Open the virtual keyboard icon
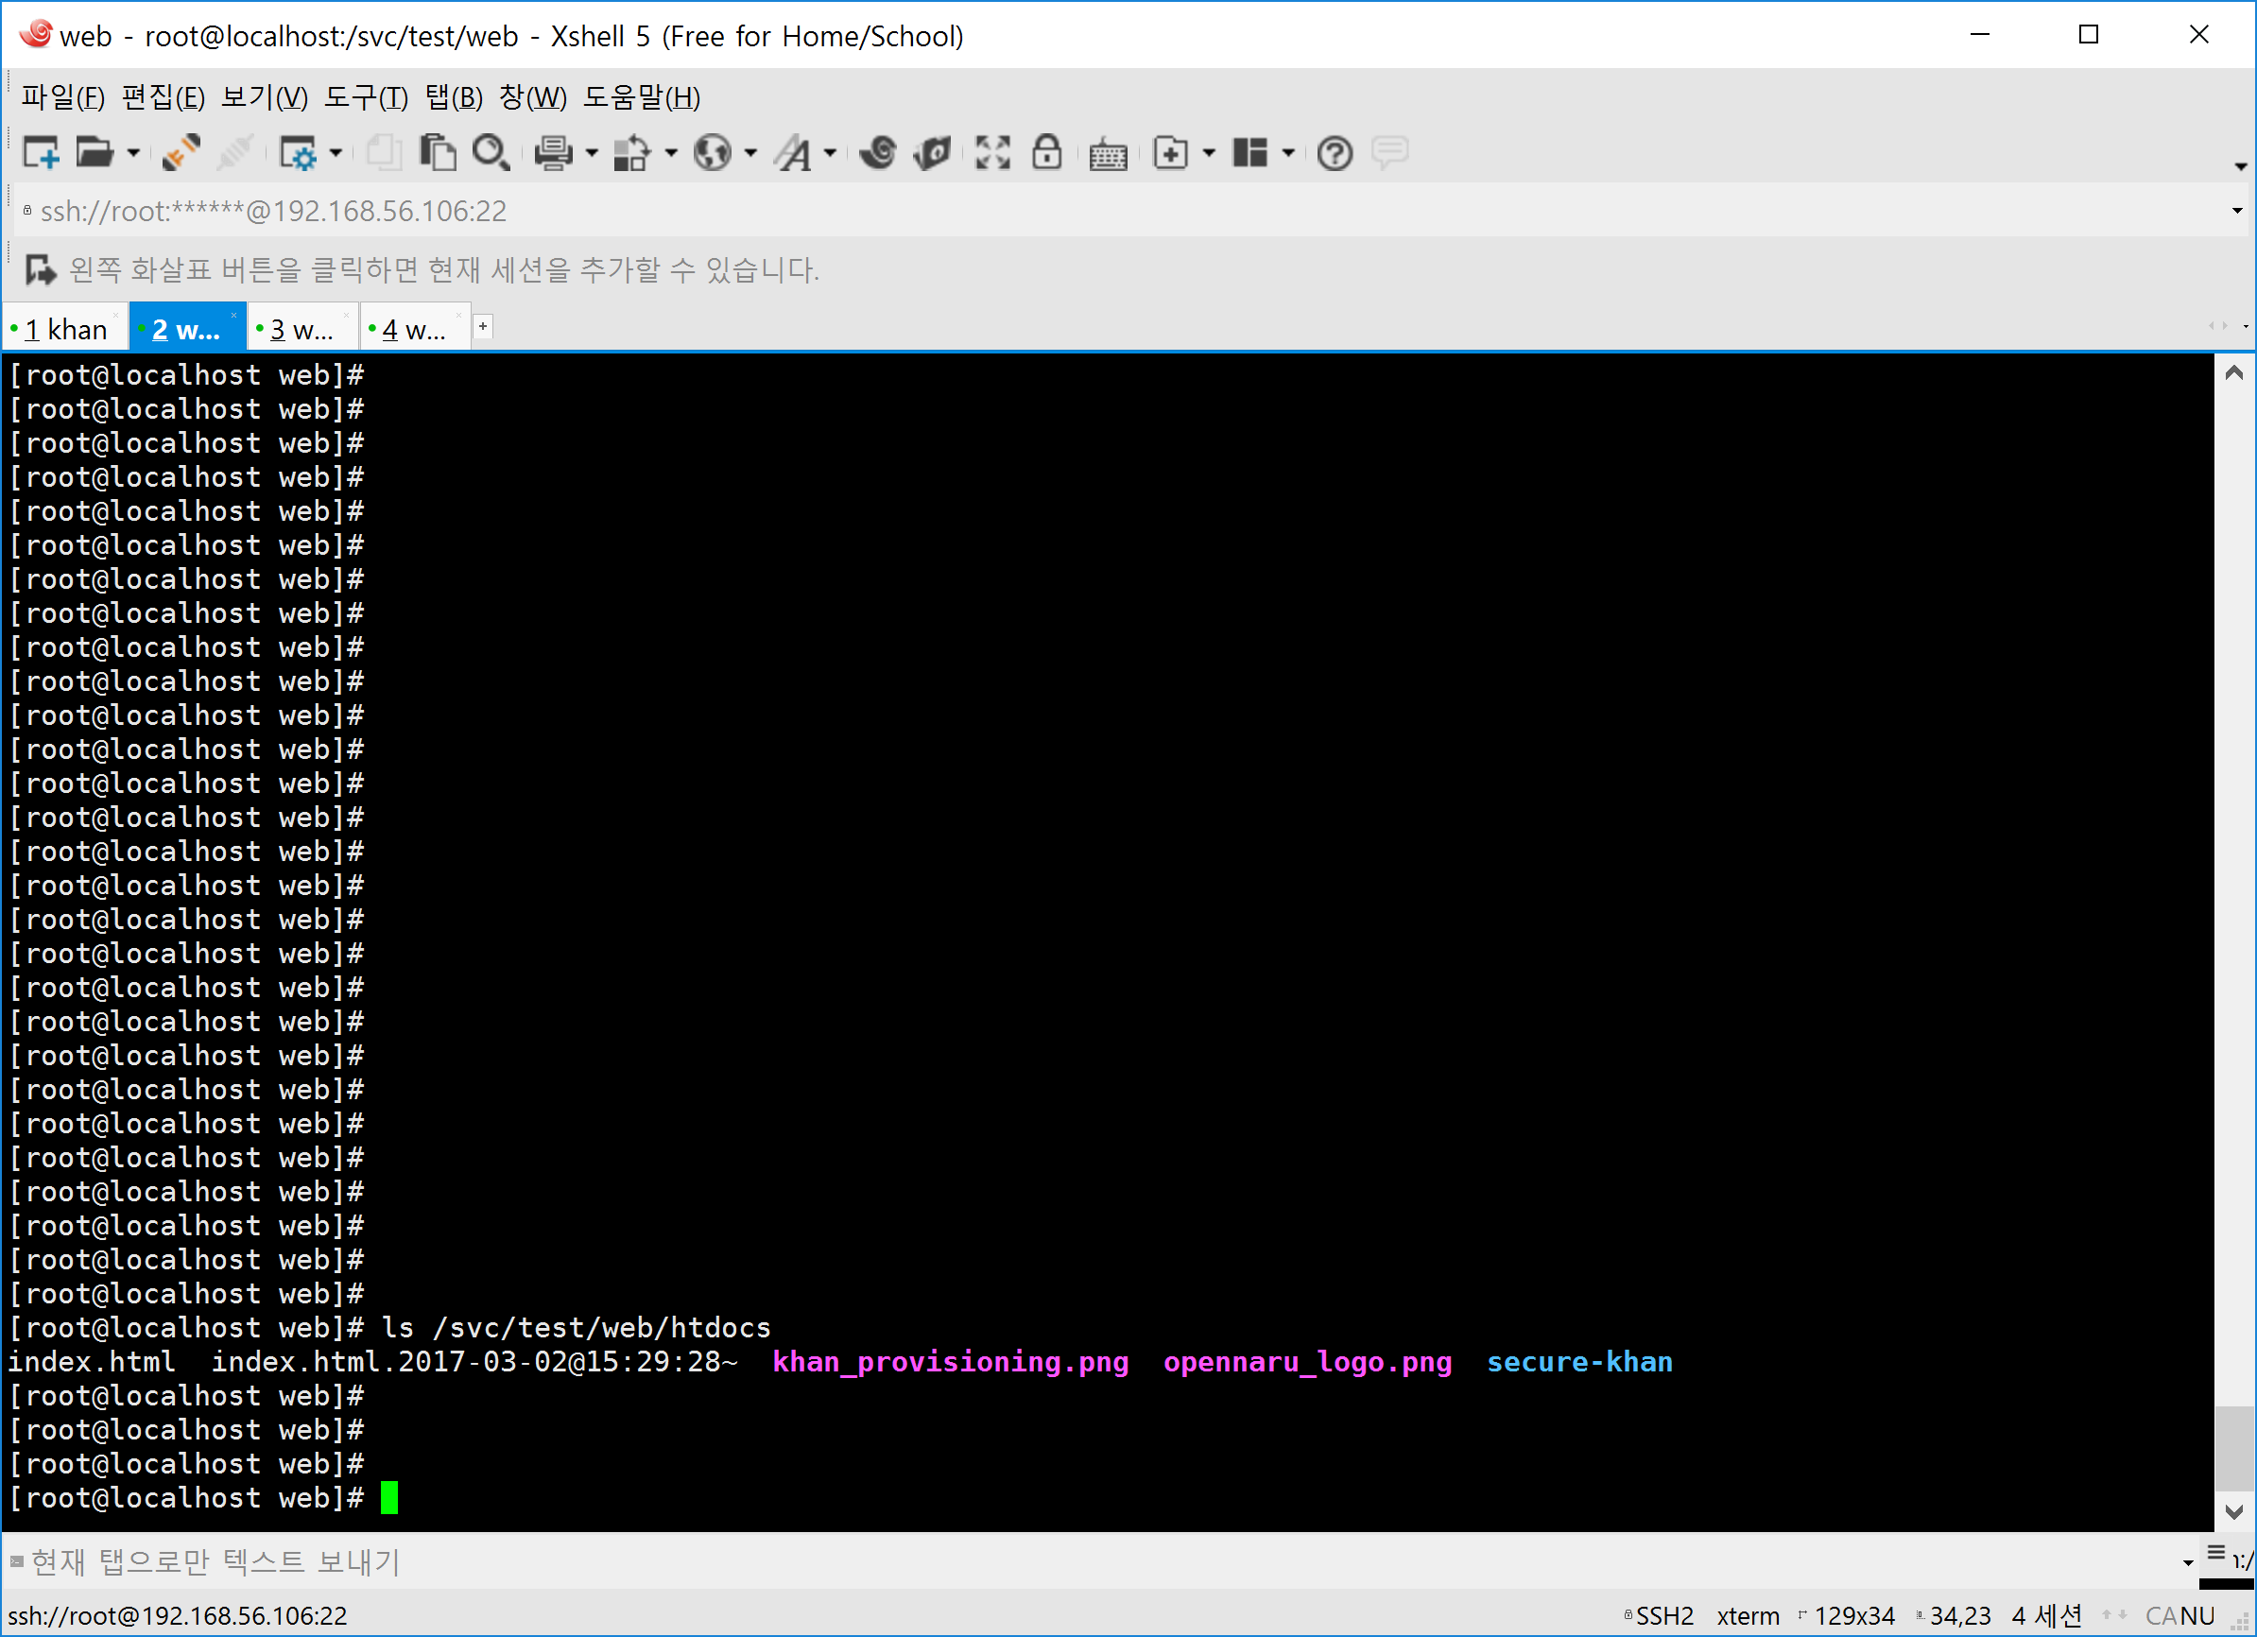This screenshot has width=2257, height=1637. tap(1108, 155)
